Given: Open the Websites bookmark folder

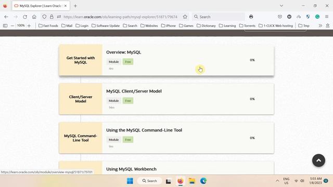Looking at the screenshot, I should point(149,25).
